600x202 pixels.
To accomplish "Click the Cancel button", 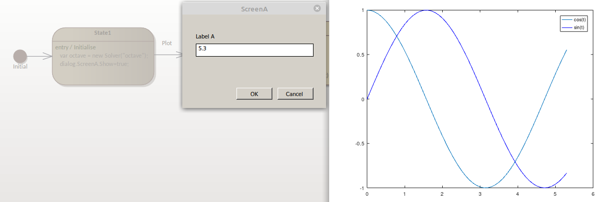I will [x=295, y=94].
